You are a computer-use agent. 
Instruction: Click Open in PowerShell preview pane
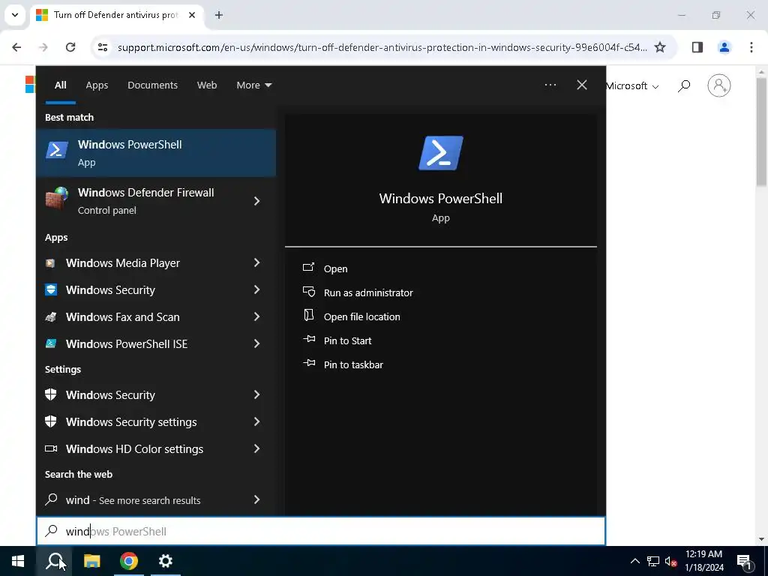pyautogui.click(x=335, y=269)
